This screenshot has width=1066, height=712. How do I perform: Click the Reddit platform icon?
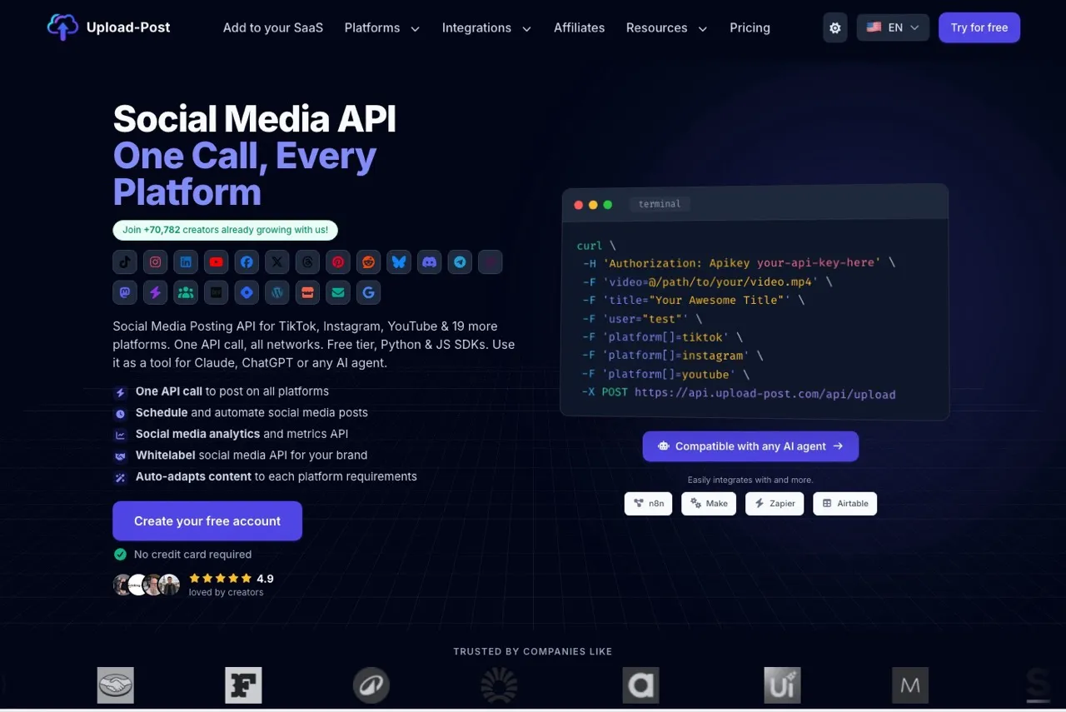[x=368, y=261]
